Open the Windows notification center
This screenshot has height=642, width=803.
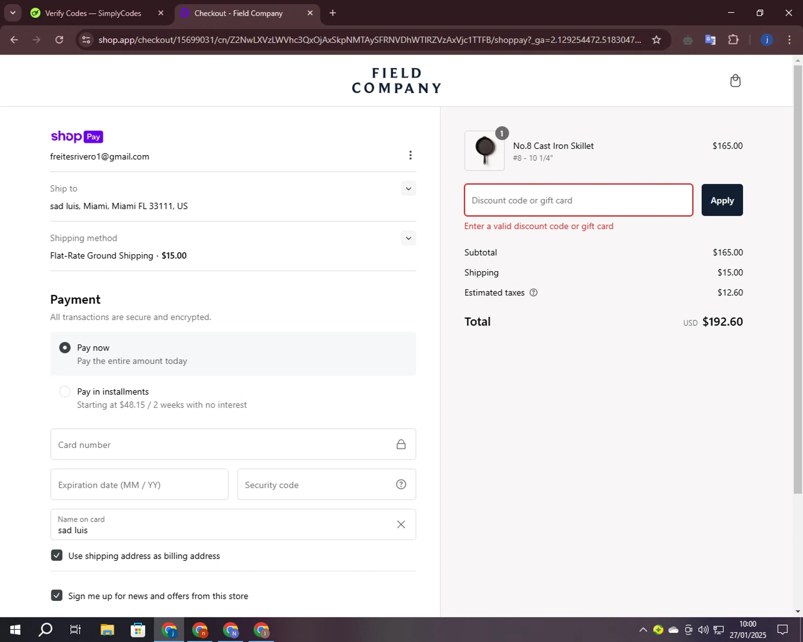(783, 630)
